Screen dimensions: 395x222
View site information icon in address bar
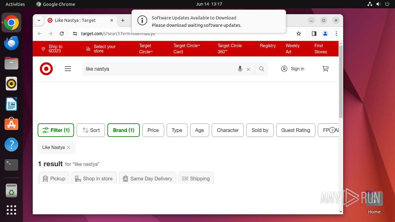[75, 34]
